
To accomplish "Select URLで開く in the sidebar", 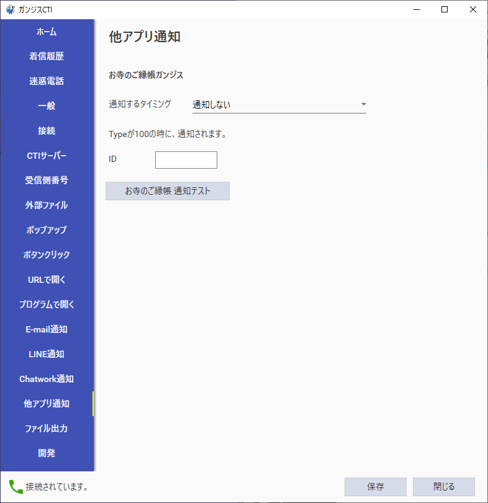I will (x=47, y=280).
